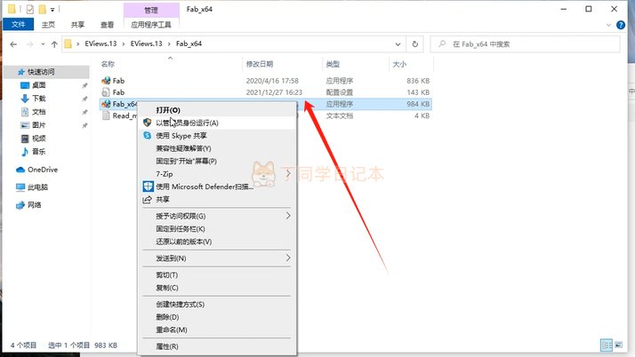Image resolution: width=635 pixels, height=357 pixels.
Task: Open 视频 in the navigation pane
Action: 39,139
